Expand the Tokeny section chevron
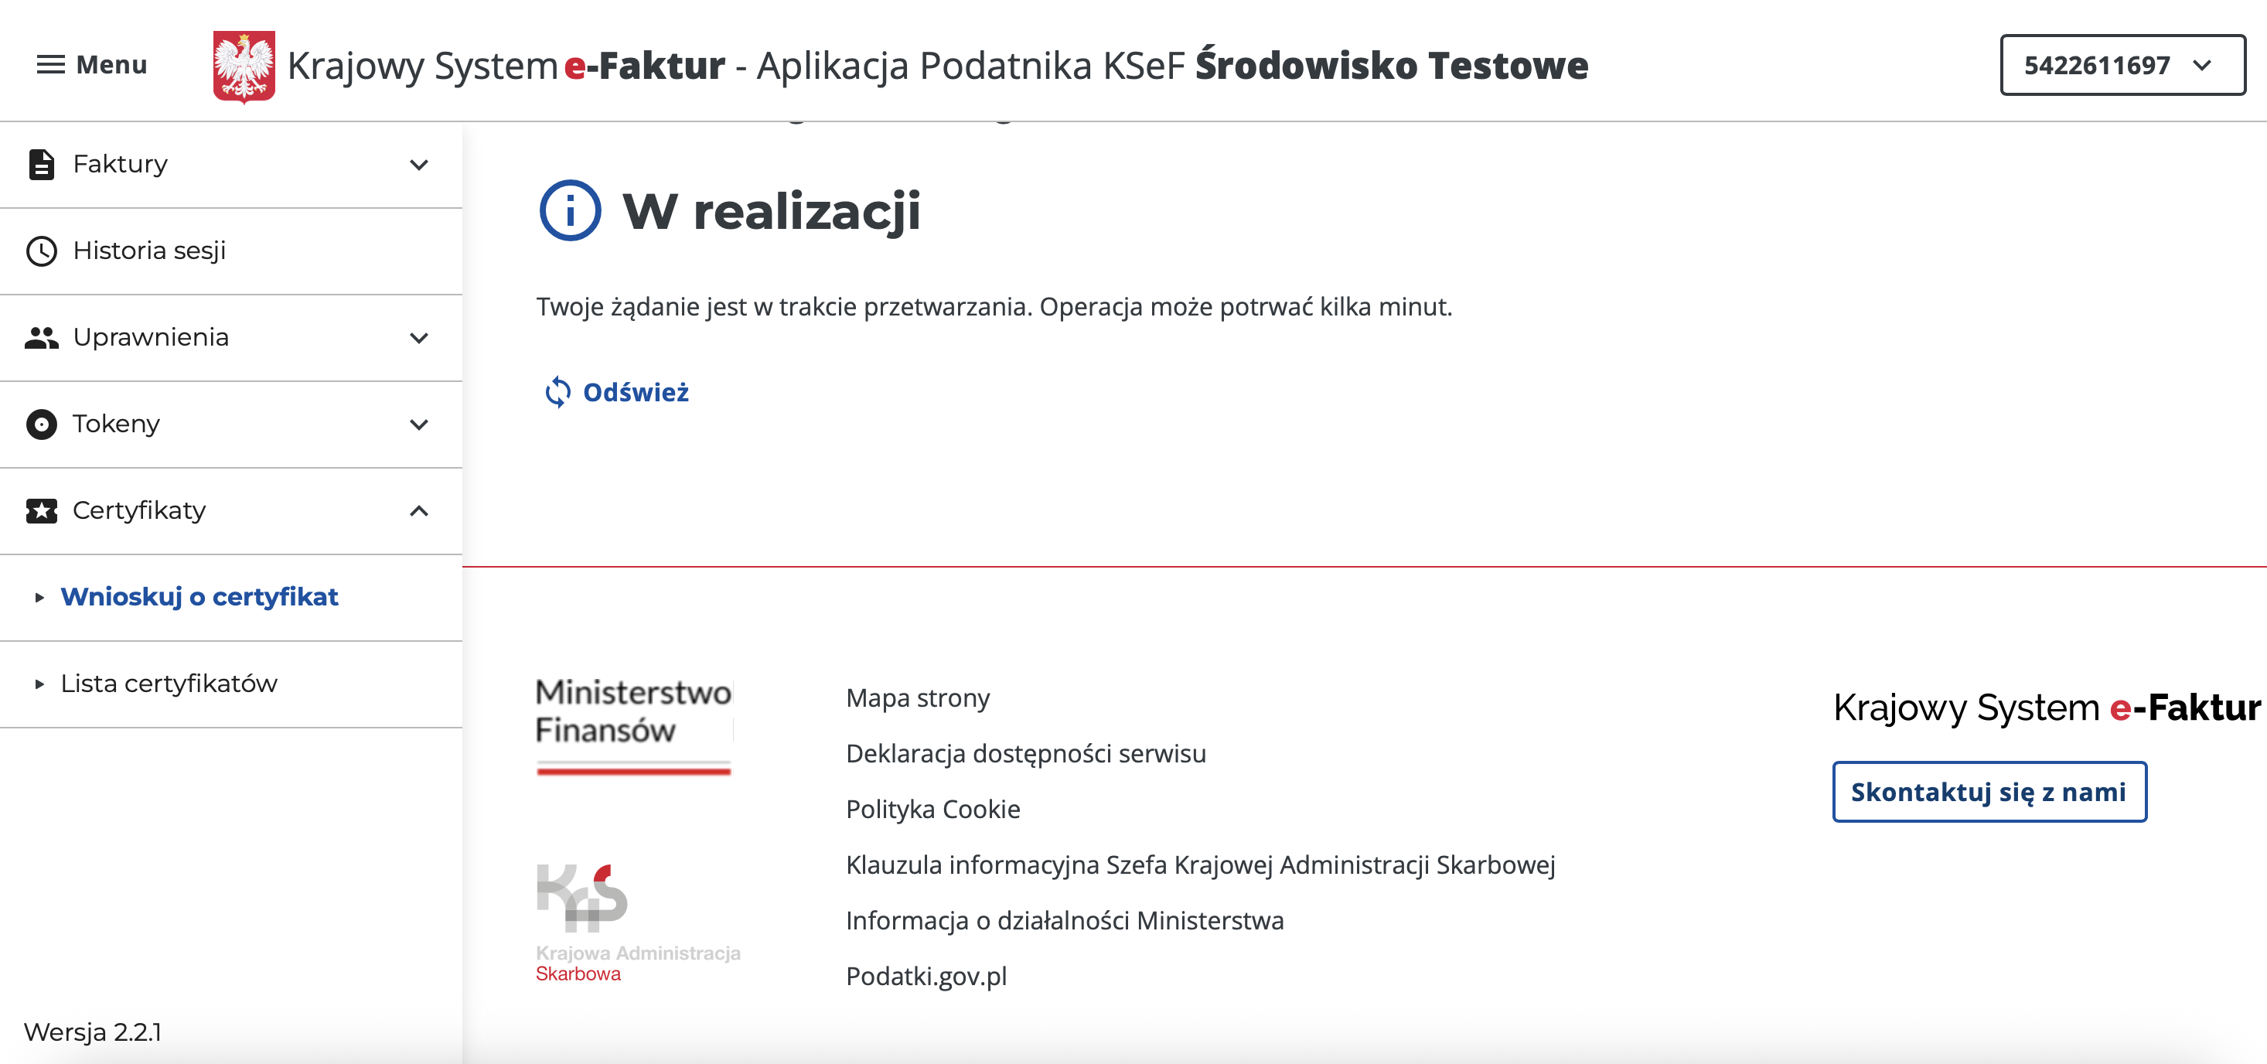The image size is (2267, 1064). [419, 425]
